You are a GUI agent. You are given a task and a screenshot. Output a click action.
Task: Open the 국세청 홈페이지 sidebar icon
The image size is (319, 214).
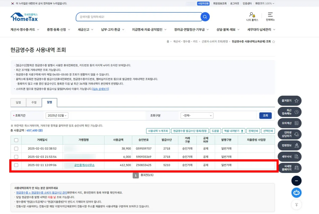[x=289, y=168]
